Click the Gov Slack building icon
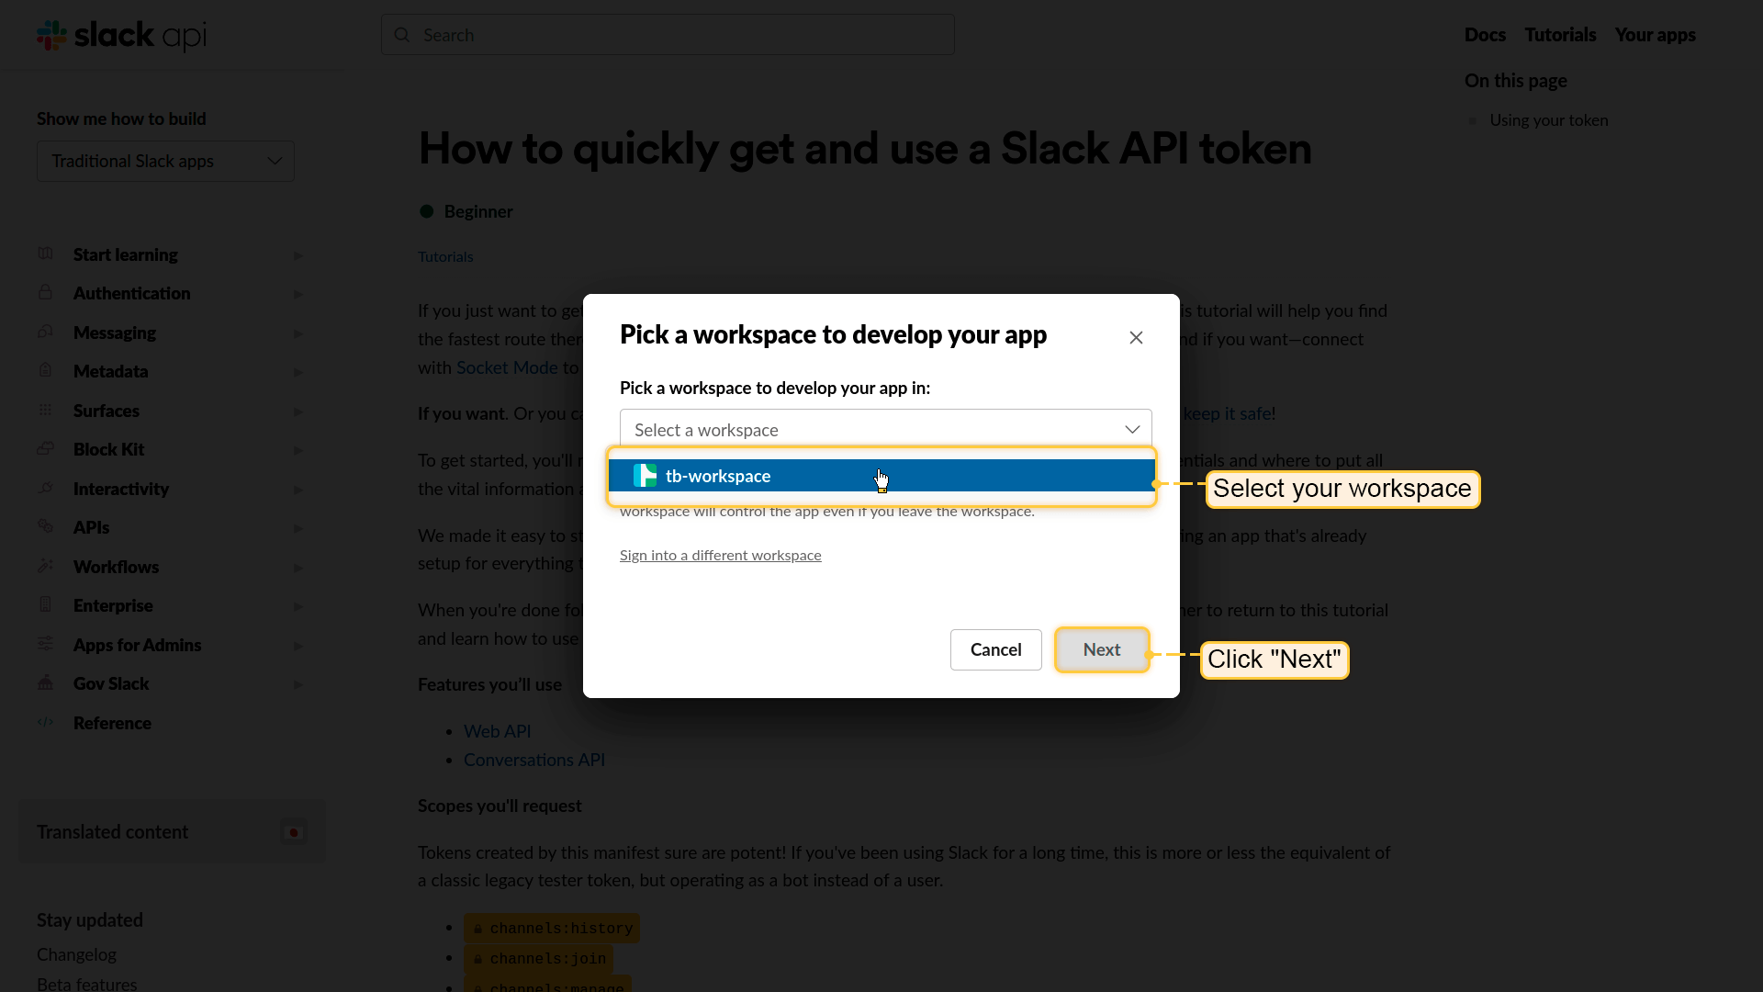This screenshot has height=992, width=1763. (x=45, y=683)
